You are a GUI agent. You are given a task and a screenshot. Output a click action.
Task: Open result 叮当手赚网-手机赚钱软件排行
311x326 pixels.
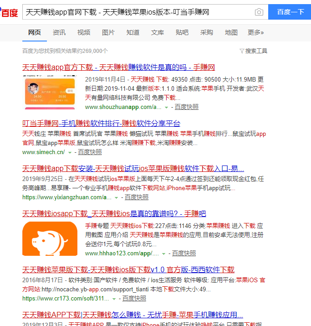[x=101, y=123]
